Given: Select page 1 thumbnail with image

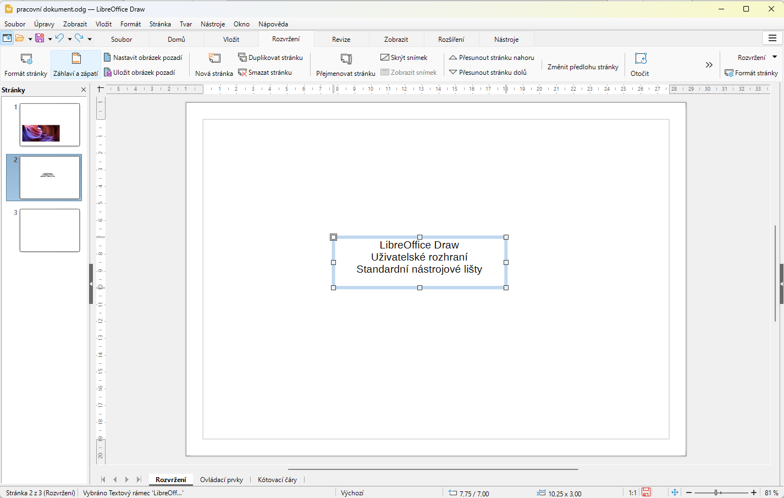Looking at the screenshot, I should click(49, 125).
